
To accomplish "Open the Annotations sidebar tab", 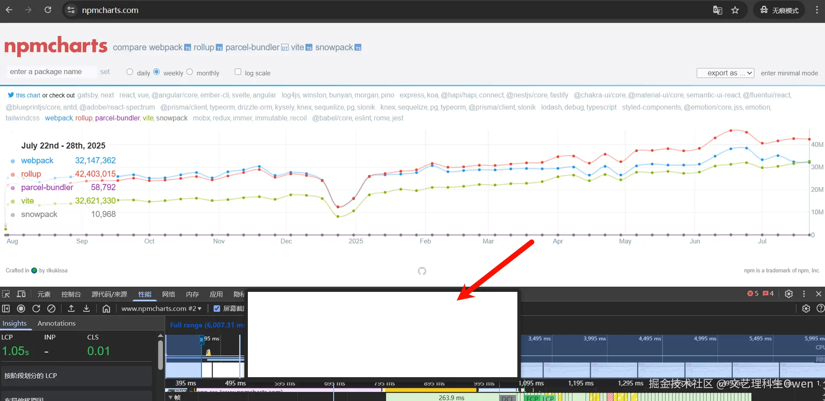I will (56, 323).
